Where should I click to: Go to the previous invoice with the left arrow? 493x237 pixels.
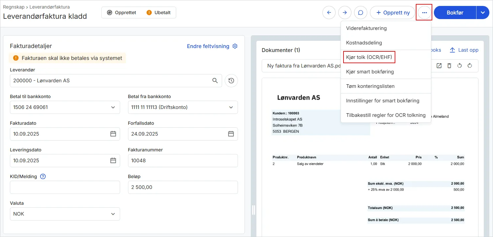pos(329,13)
